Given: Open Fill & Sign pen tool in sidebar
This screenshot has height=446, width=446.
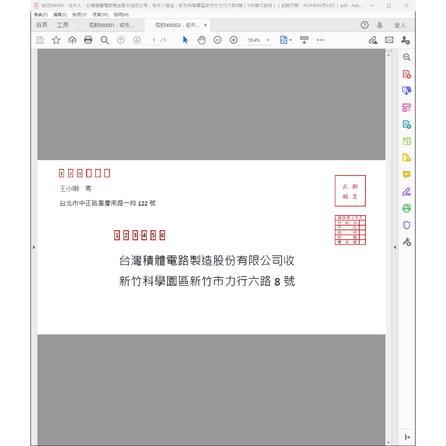Looking at the screenshot, I should (406, 192).
